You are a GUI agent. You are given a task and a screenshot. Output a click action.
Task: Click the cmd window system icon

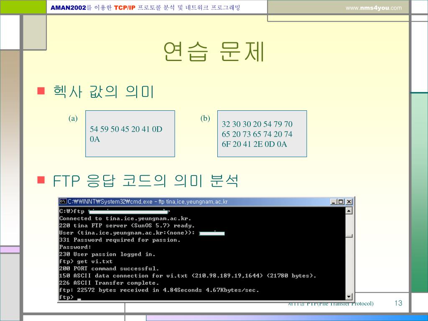click(x=63, y=201)
